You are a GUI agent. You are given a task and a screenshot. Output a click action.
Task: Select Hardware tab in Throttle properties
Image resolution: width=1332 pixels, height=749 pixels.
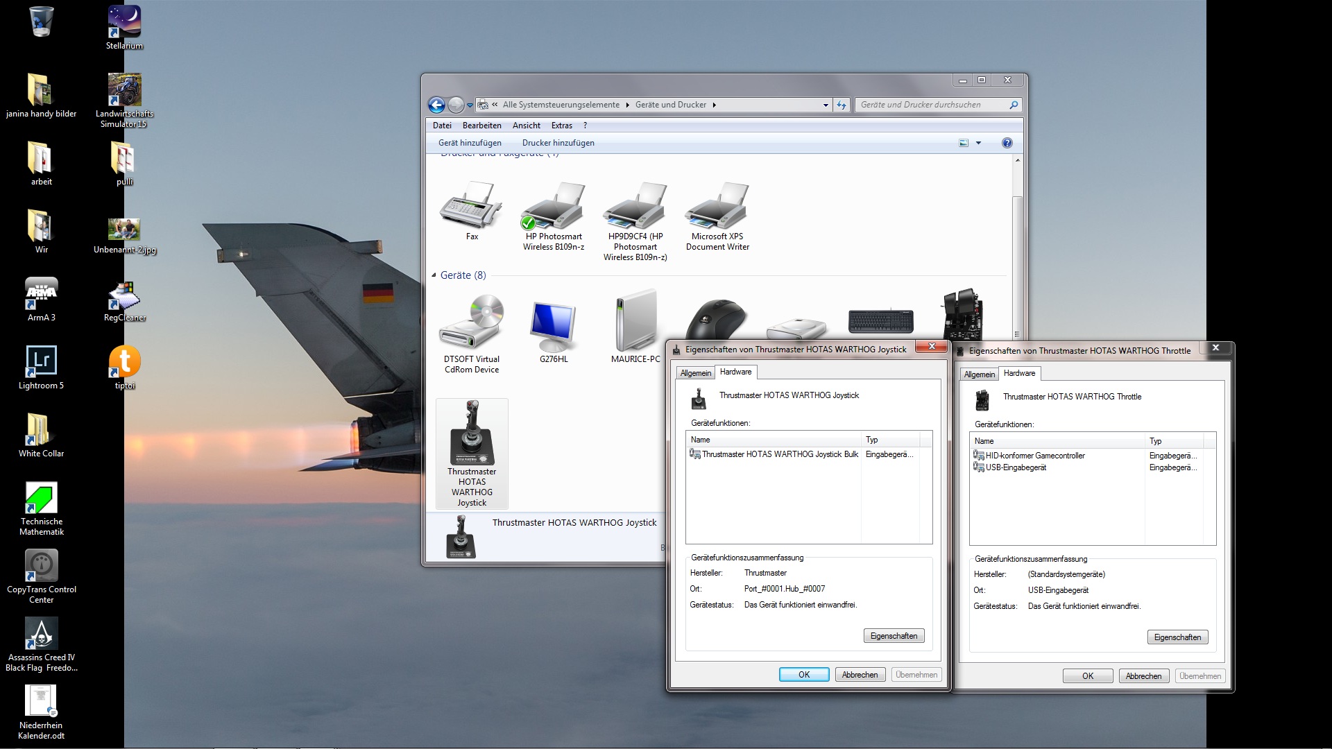click(1020, 373)
